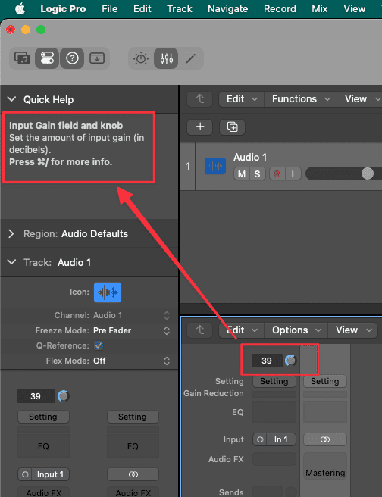Mute the Audio 1 track
382x497 pixels.
(x=242, y=174)
